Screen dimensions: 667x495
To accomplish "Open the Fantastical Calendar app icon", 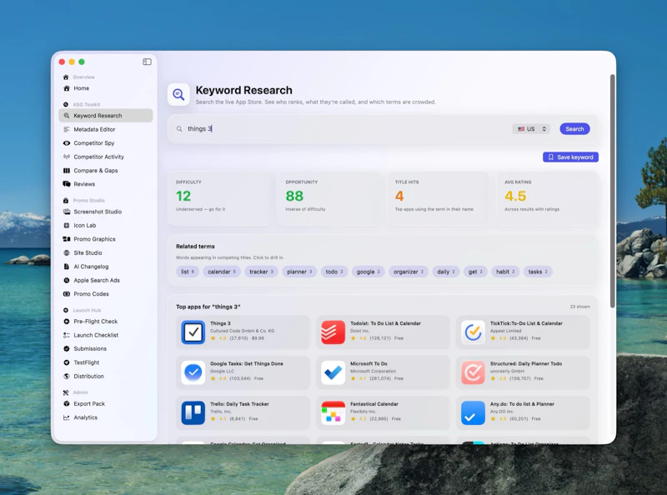I will click(x=333, y=413).
